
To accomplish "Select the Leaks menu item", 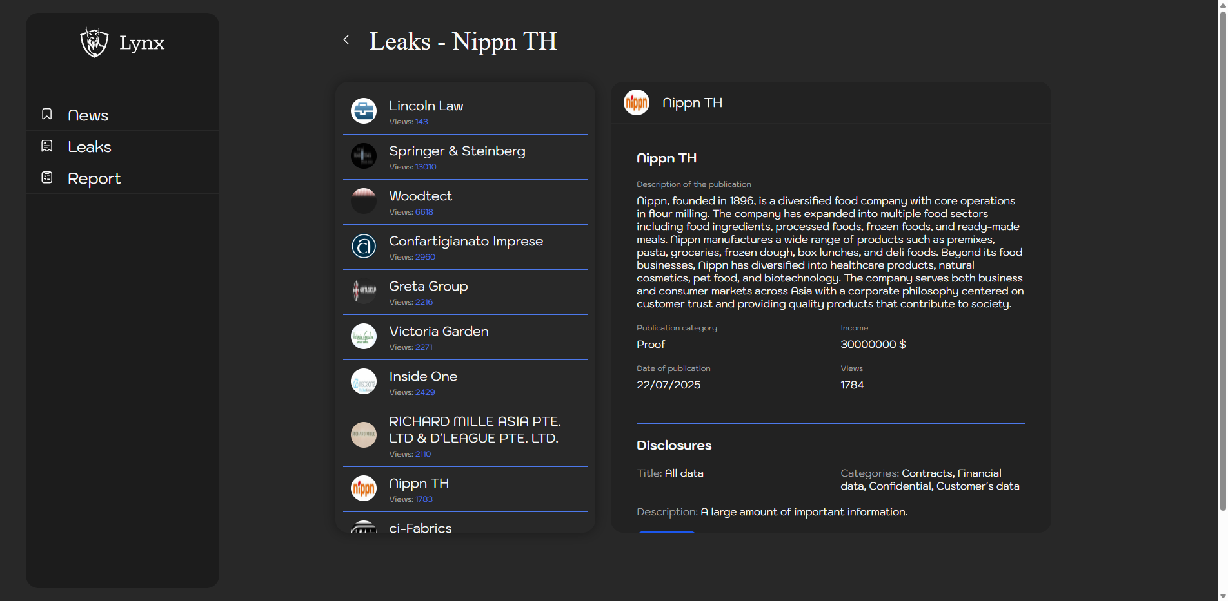I will [x=90, y=147].
